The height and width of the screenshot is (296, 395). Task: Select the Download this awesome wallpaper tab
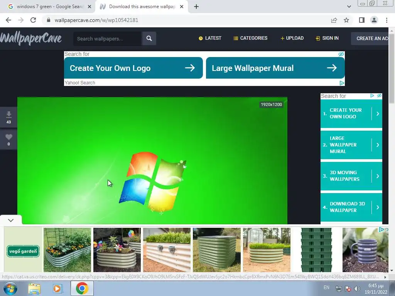[x=141, y=7]
